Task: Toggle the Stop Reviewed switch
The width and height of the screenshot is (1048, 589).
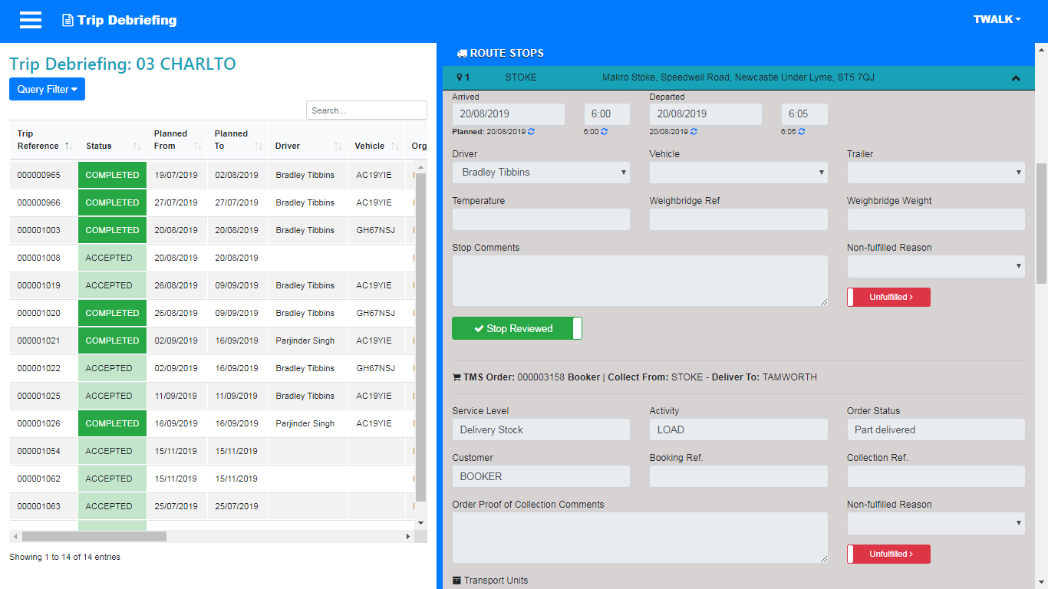Action: 517,328
